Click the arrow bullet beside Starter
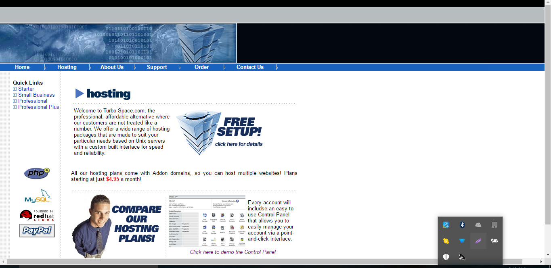Viewport: 551px width, 268px height. [15, 89]
